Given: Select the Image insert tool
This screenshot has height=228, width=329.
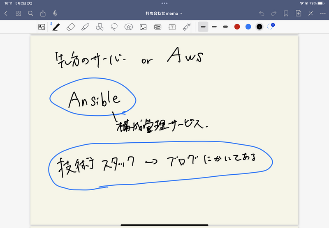Looking at the screenshot, I should click(143, 27).
